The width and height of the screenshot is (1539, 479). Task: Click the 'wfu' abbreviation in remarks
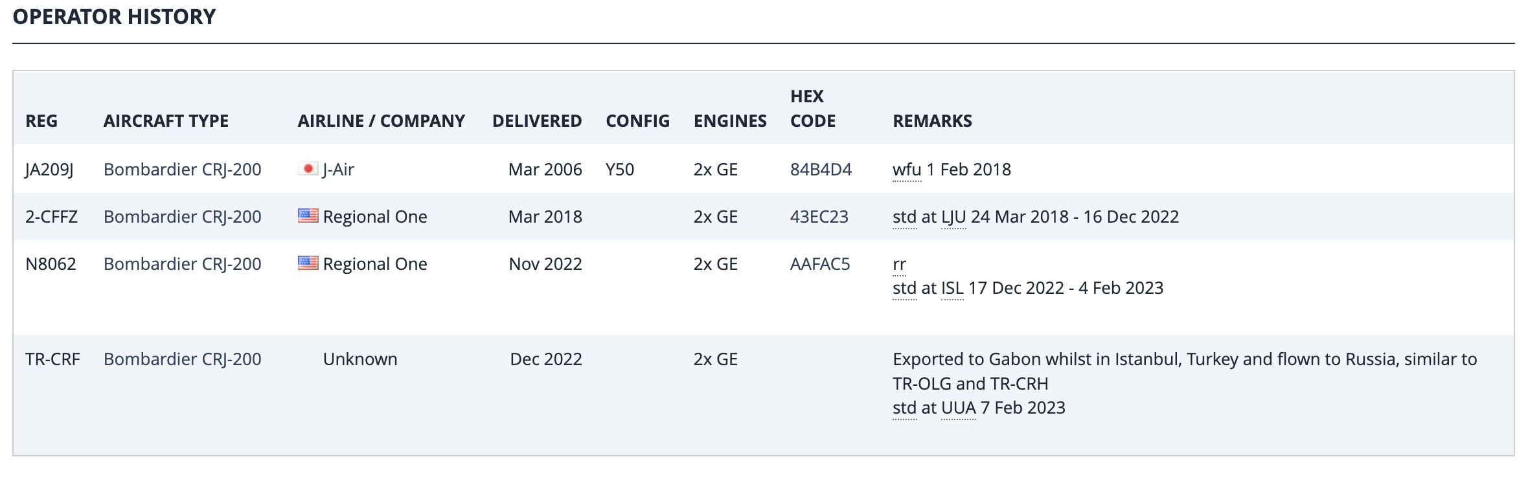907,170
